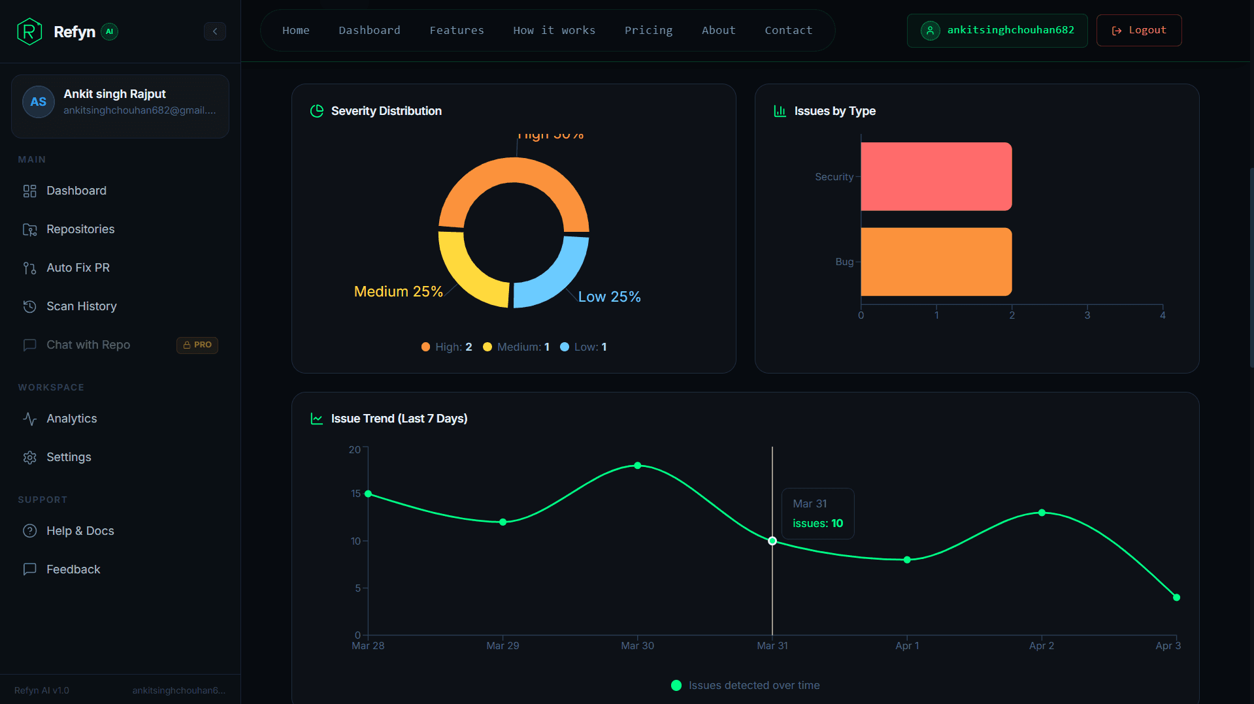Open the Feedback page

73,569
